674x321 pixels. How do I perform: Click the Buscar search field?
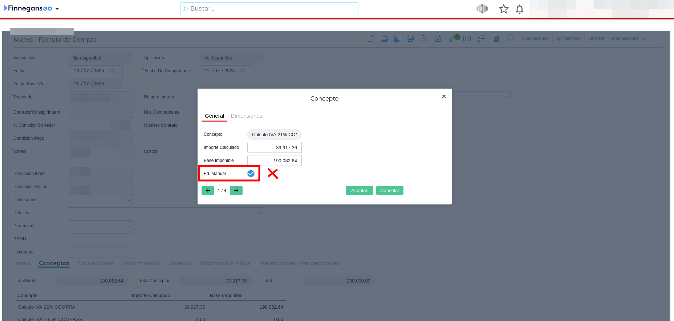click(269, 9)
